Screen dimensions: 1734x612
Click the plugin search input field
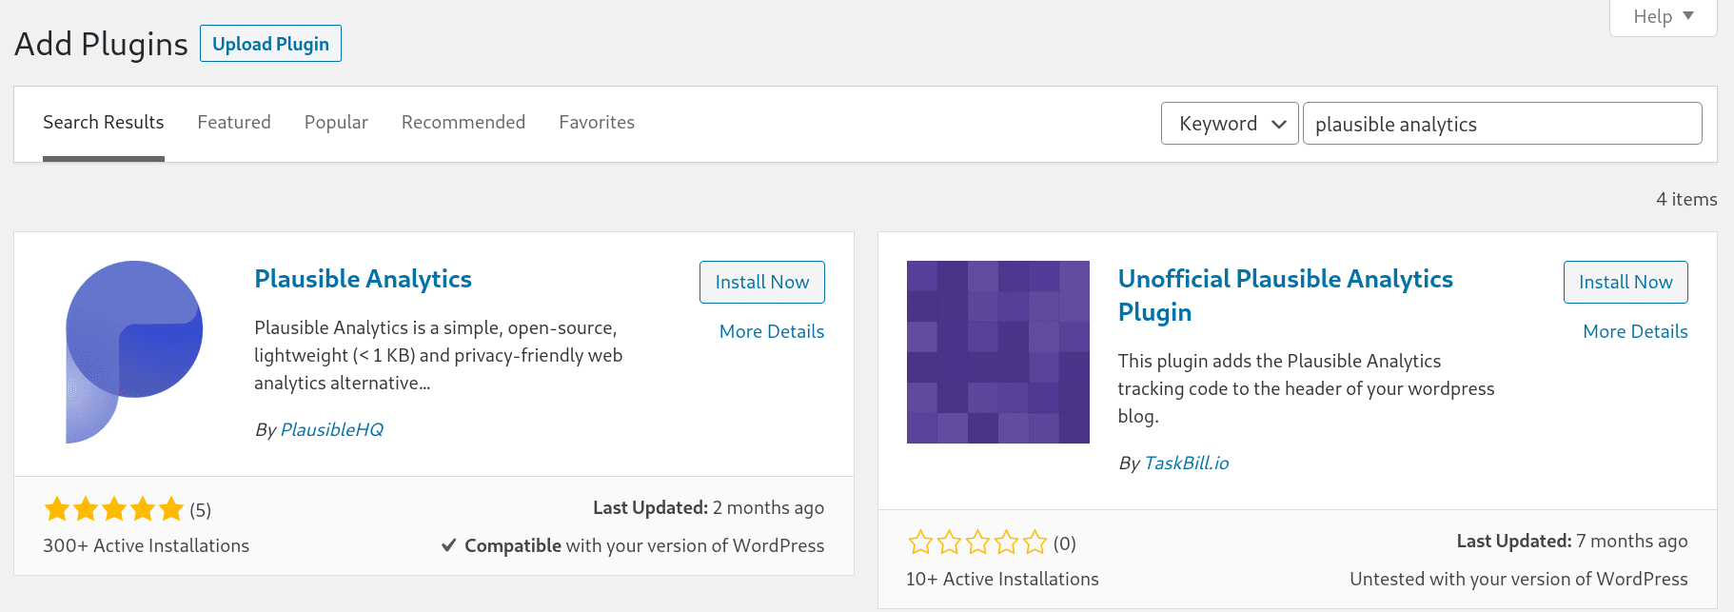(x=1502, y=124)
